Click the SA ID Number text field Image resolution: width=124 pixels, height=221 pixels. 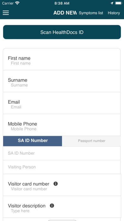pos(62,153)
